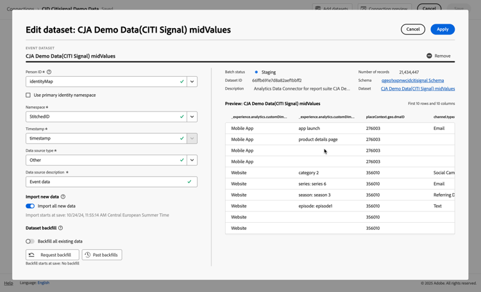481x292 pixels.
Task: Open the Namespace dropdown arrow
Action: tap(192, 117)
